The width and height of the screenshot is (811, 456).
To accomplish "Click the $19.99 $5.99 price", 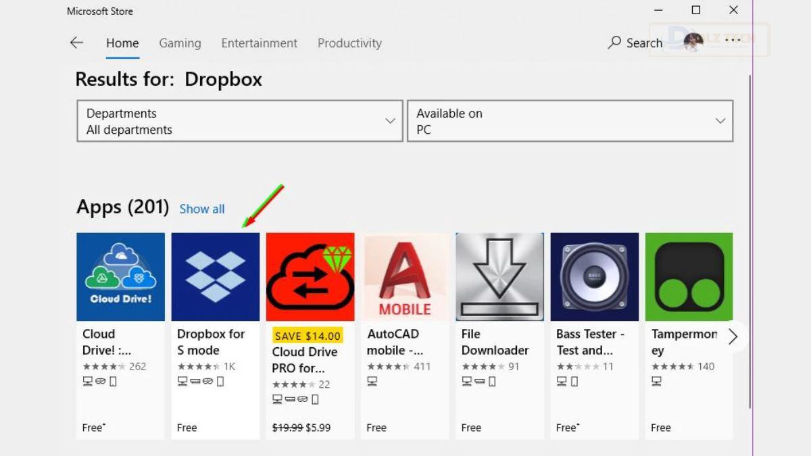I will coord(301,428).
